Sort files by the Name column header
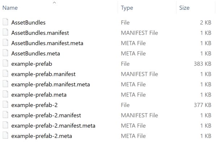 pos(10,8)
